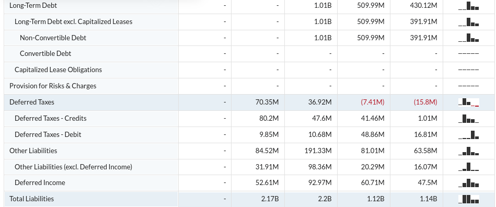
Task: Open the Deferred Income sparkline chart
Action: point(468,183)
